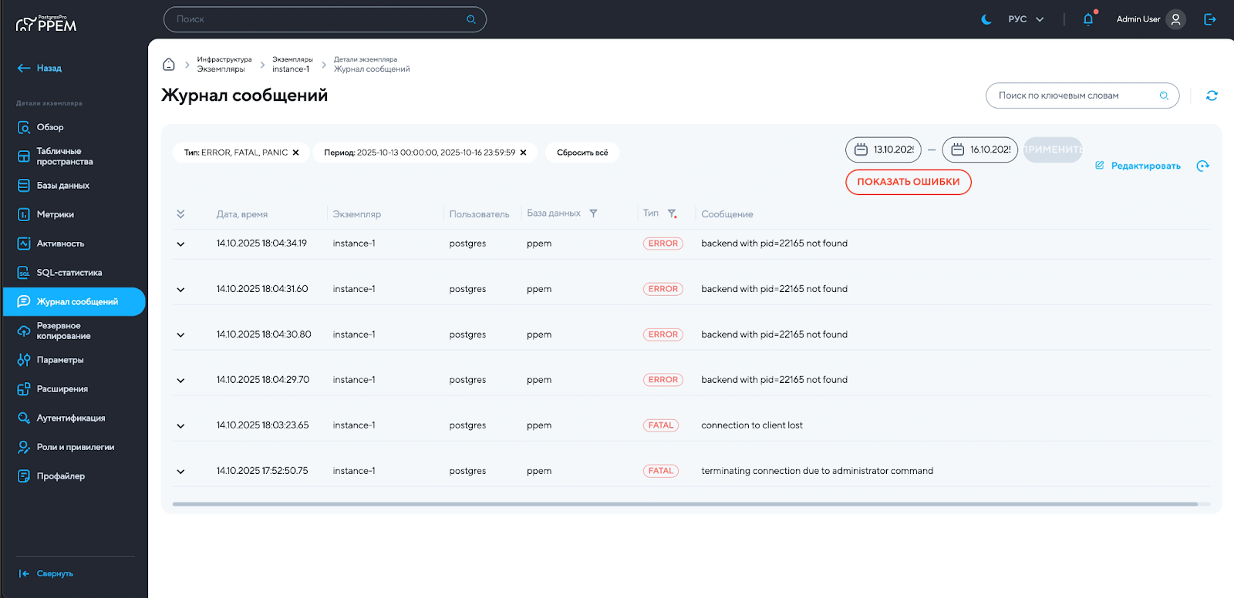This screenshot has width=1234, height=598.
Task: Open start date picker 13.10.2025
Action: click(x=883, y=149)
